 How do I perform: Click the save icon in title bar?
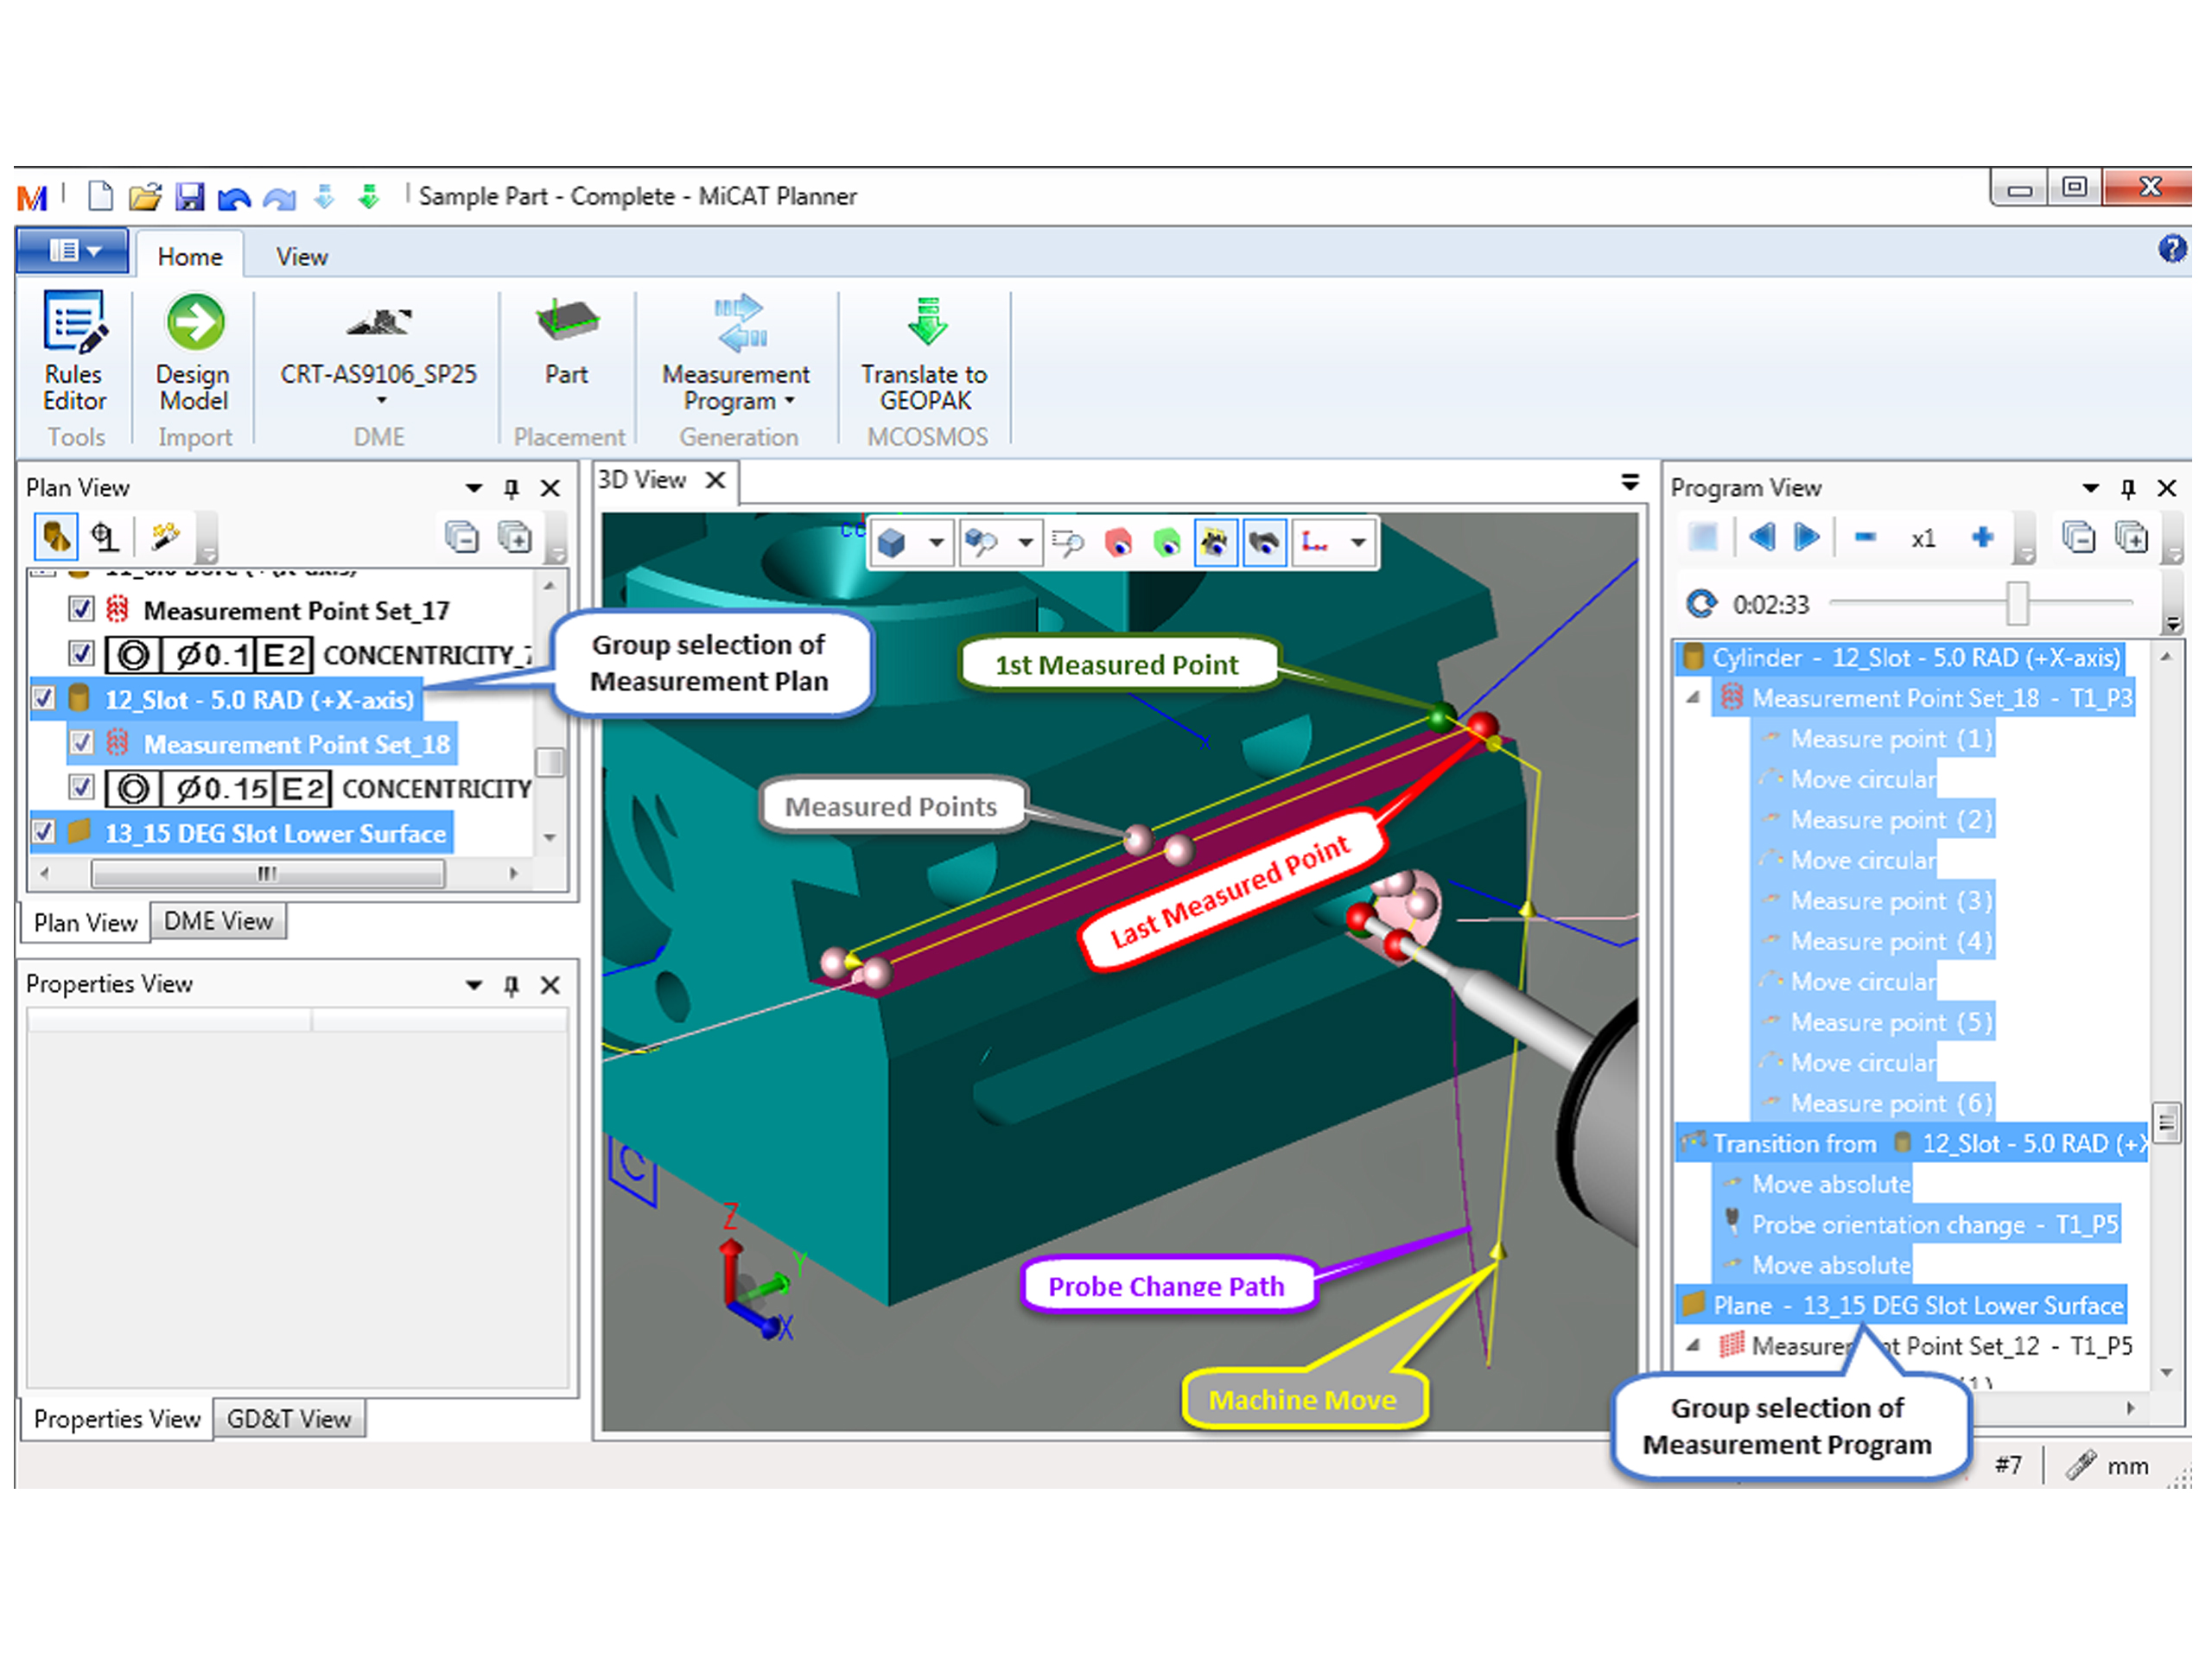(189, 196)
